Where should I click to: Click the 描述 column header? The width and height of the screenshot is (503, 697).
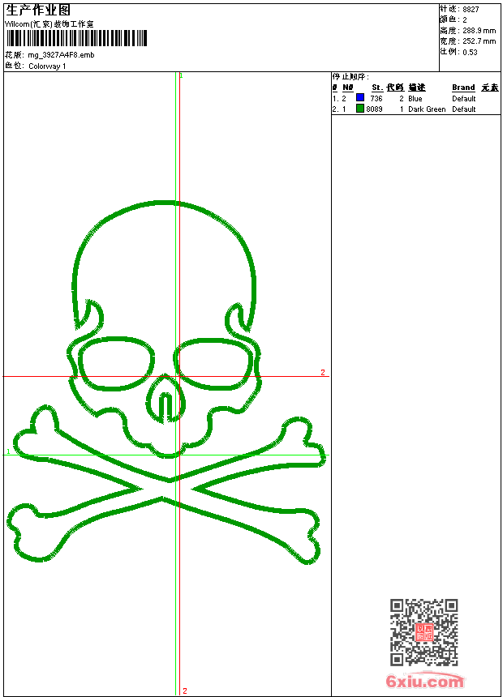[x=416, y=88]
